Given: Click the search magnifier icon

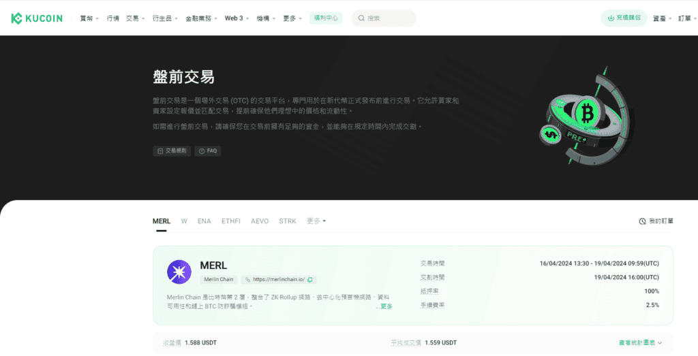Looking at the screenshot, I should tap(361, 18).
